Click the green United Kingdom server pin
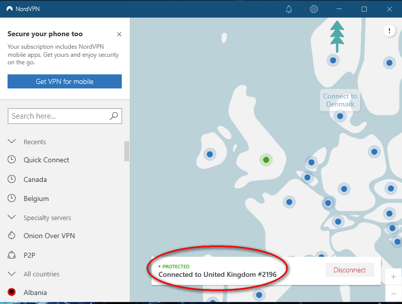 click(266, 160)
